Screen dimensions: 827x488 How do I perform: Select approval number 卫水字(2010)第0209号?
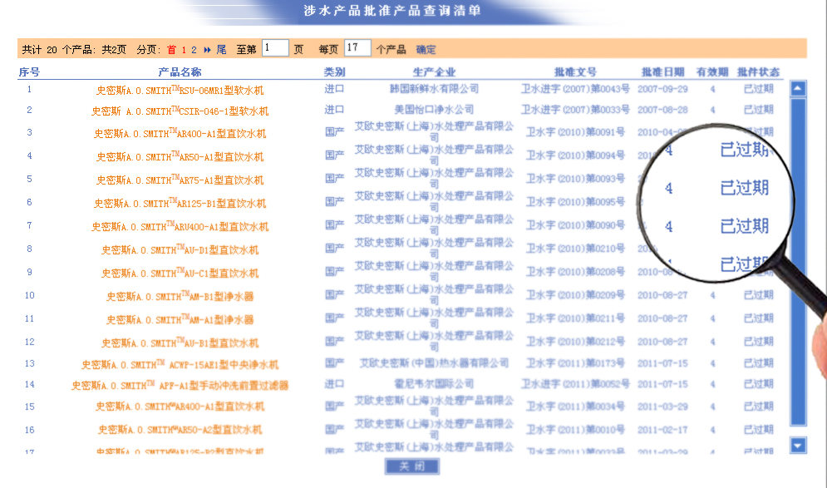pos(575,295)
